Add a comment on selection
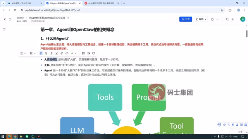 pos(94,53)
